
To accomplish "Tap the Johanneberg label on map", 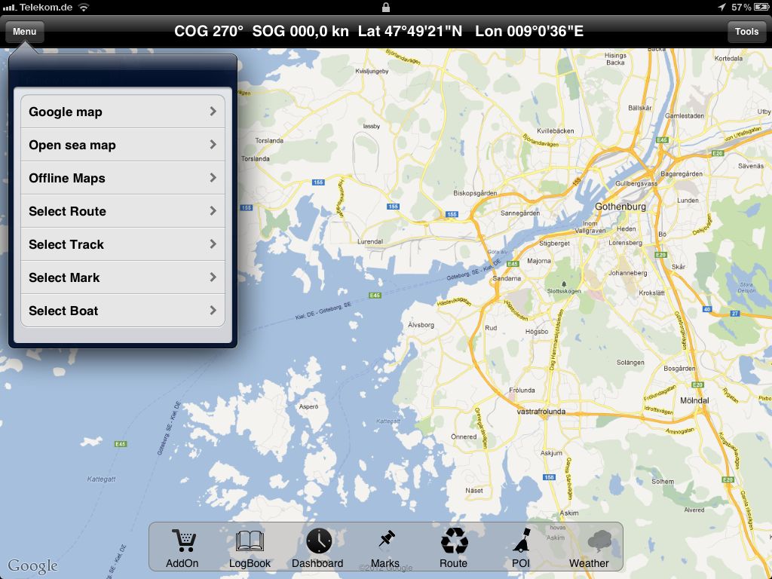I will [628, 273].
